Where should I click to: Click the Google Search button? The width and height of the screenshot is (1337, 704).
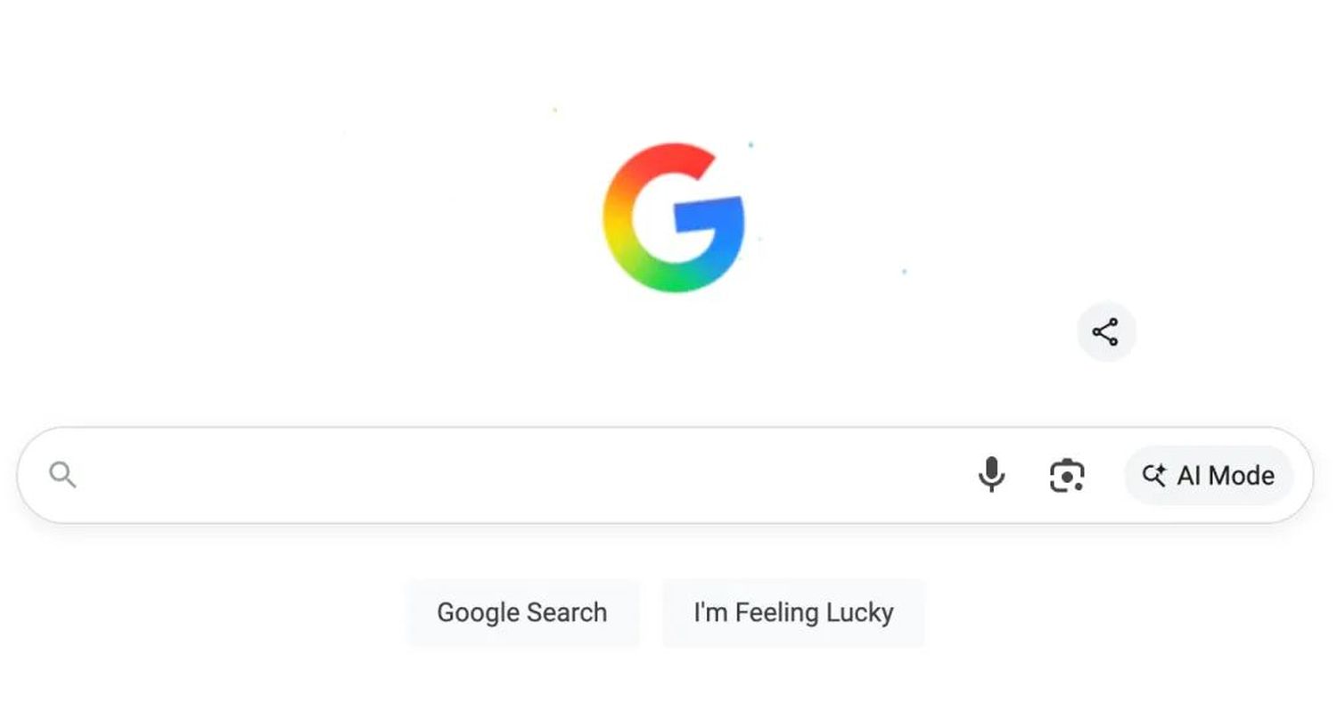point(522,613)
